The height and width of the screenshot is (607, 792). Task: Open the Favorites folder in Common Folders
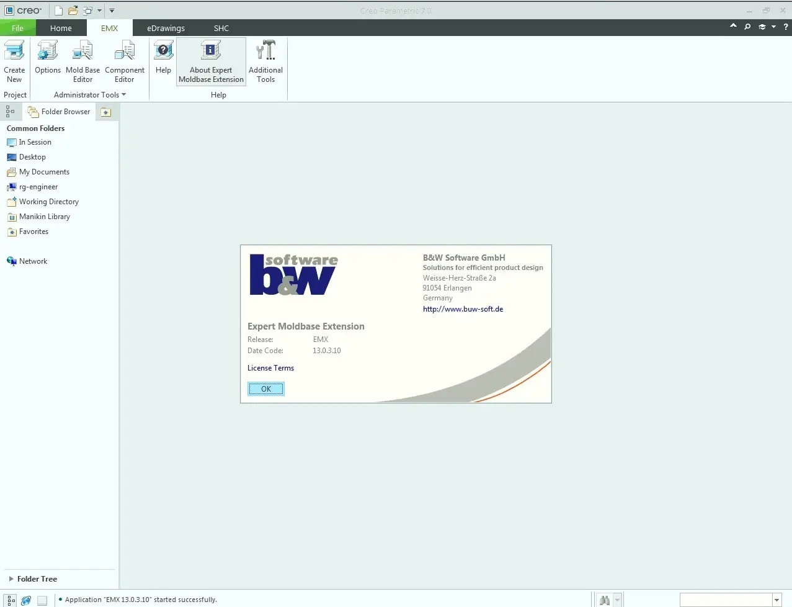pyautogui.click(x=28, y=232)
